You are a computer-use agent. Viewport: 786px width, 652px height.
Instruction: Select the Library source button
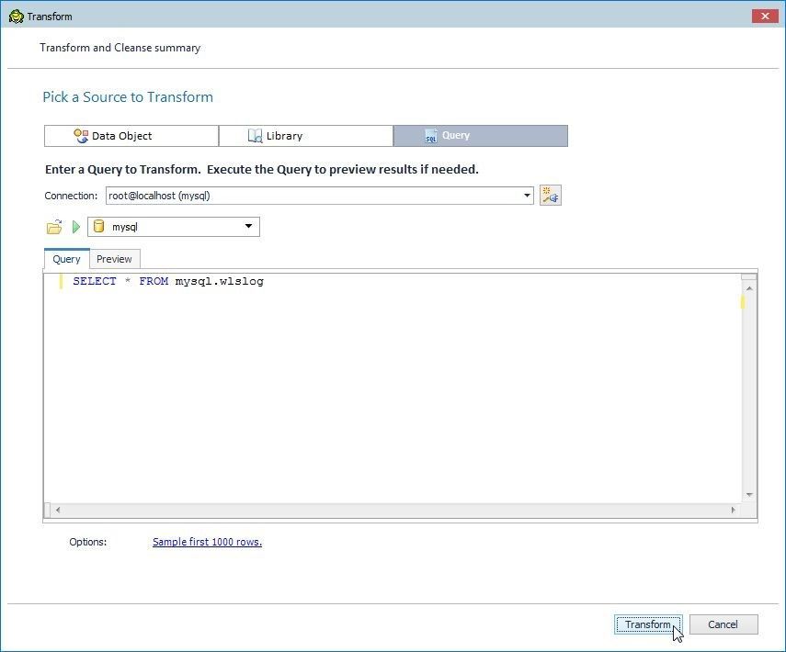(306, 136)
